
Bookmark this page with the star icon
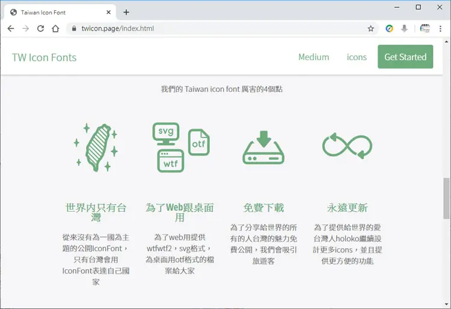point(371,28)
